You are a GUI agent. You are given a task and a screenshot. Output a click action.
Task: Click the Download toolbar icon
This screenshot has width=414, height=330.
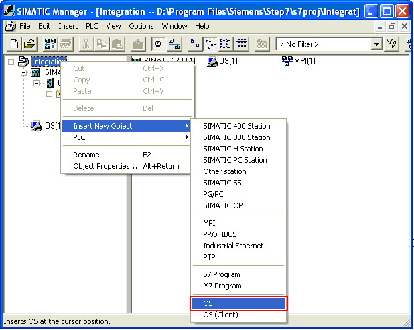138,44
